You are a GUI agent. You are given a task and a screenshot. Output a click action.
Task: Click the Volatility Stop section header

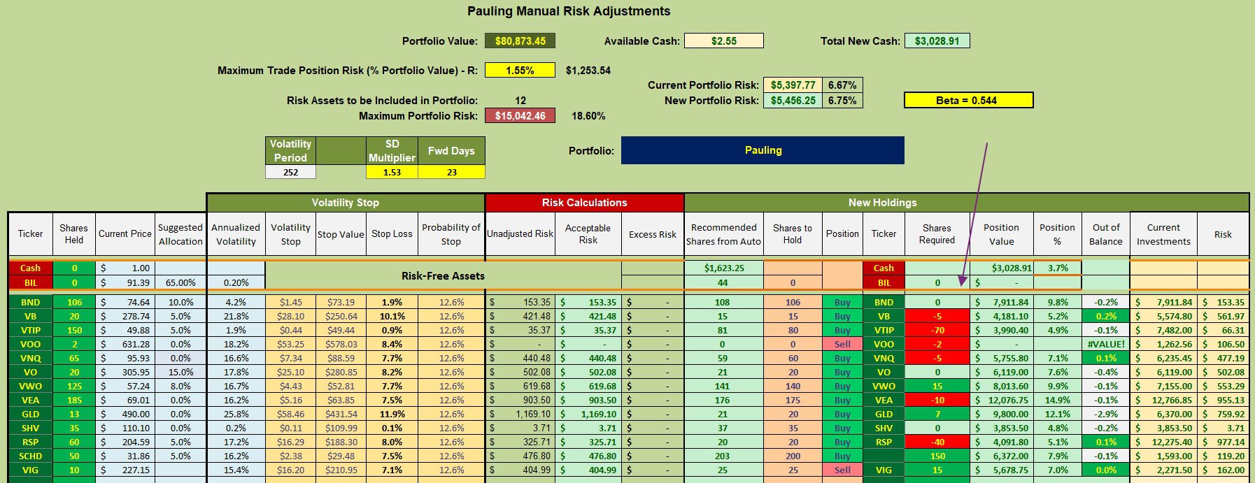pos(346,203)
